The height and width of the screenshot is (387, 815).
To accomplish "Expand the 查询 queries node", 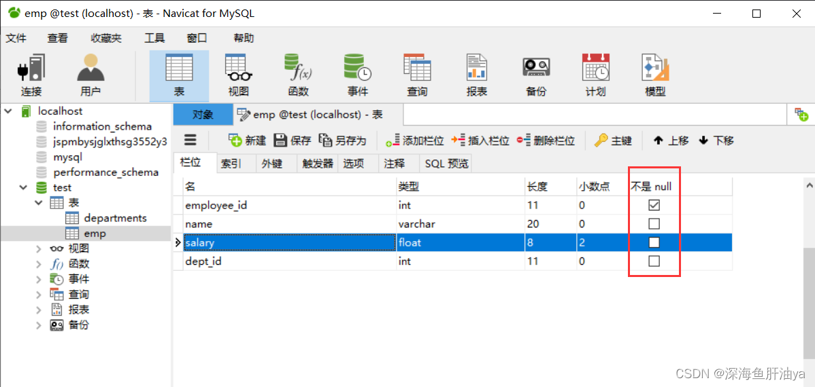I will click(39, 295).
